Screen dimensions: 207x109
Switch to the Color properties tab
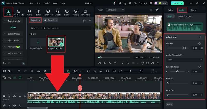(193, 10)
